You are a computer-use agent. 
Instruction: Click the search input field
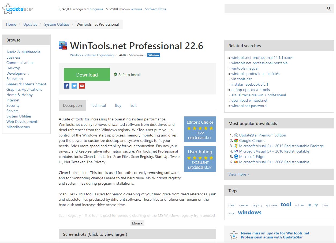click(275, 9)
